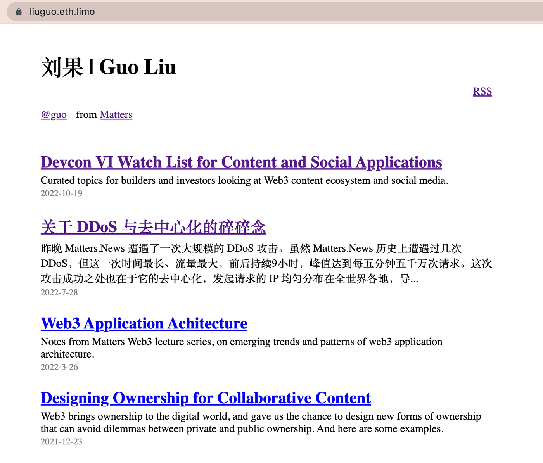Click the 2021-12-23 date text
Viewport: 543px width, 463px height.
pos(61,441)
